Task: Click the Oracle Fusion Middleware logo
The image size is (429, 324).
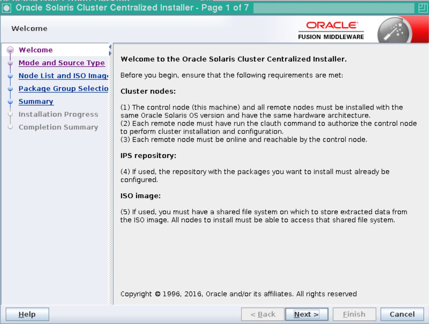Action: [331, 30]
